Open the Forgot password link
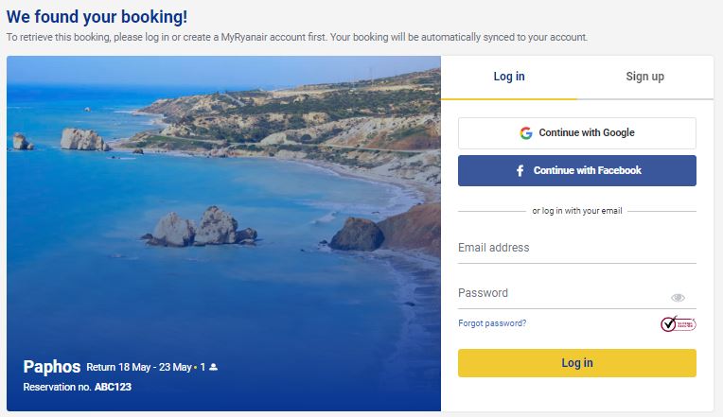Image resolution: width=723 pixels, height=417 pixels. pos(492,323)
